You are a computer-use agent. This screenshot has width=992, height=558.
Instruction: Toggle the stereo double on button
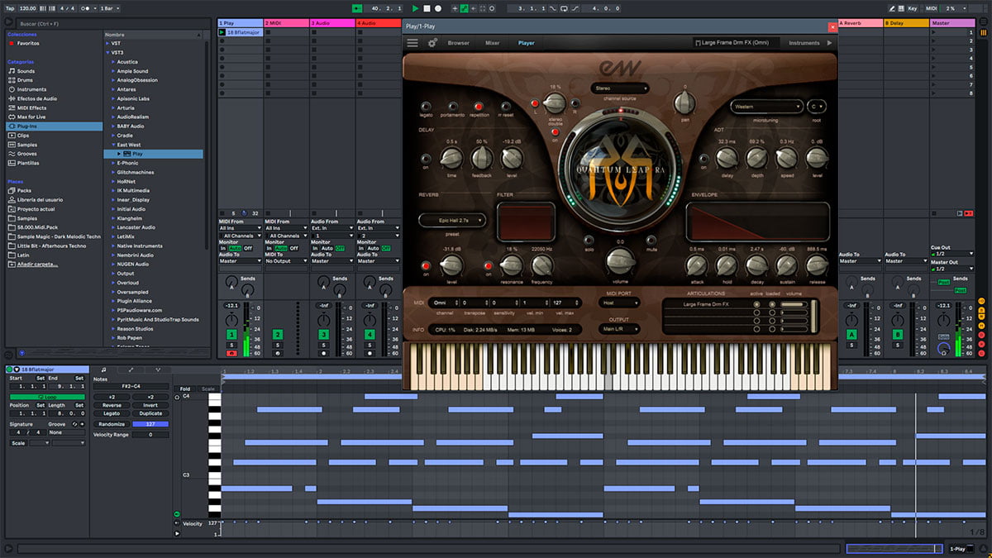click(555, 131)
